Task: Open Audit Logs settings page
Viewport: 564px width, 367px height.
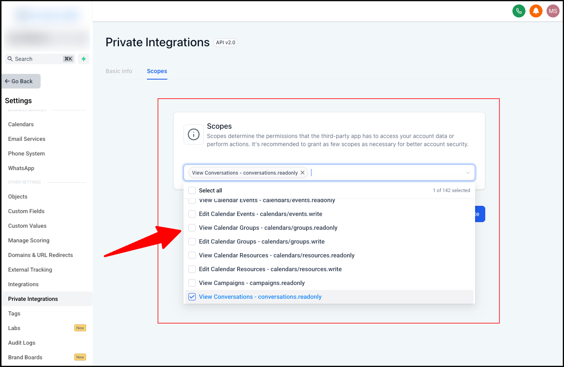Action: coord(22,343)
